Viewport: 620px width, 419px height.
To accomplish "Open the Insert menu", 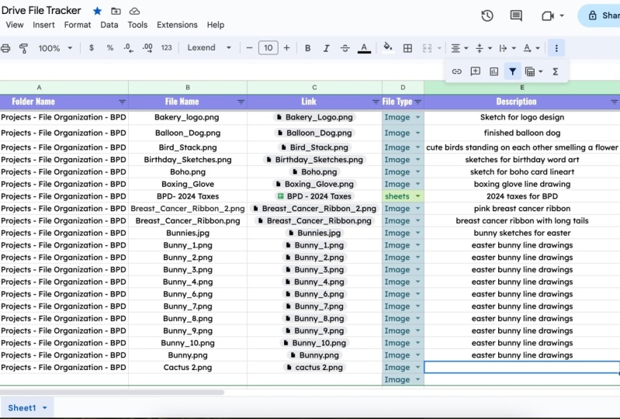I will [43, 25].
